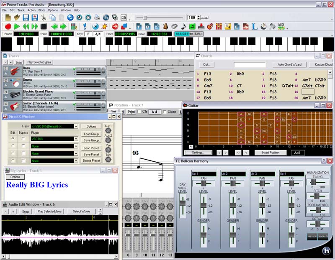The width and height of the screenshot is (335, 260).
Task: Stop playback with the black Stop button
Action: pos(44,27)
